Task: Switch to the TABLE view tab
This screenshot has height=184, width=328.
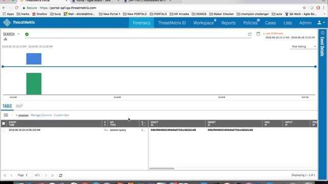Action: [7, 106]
